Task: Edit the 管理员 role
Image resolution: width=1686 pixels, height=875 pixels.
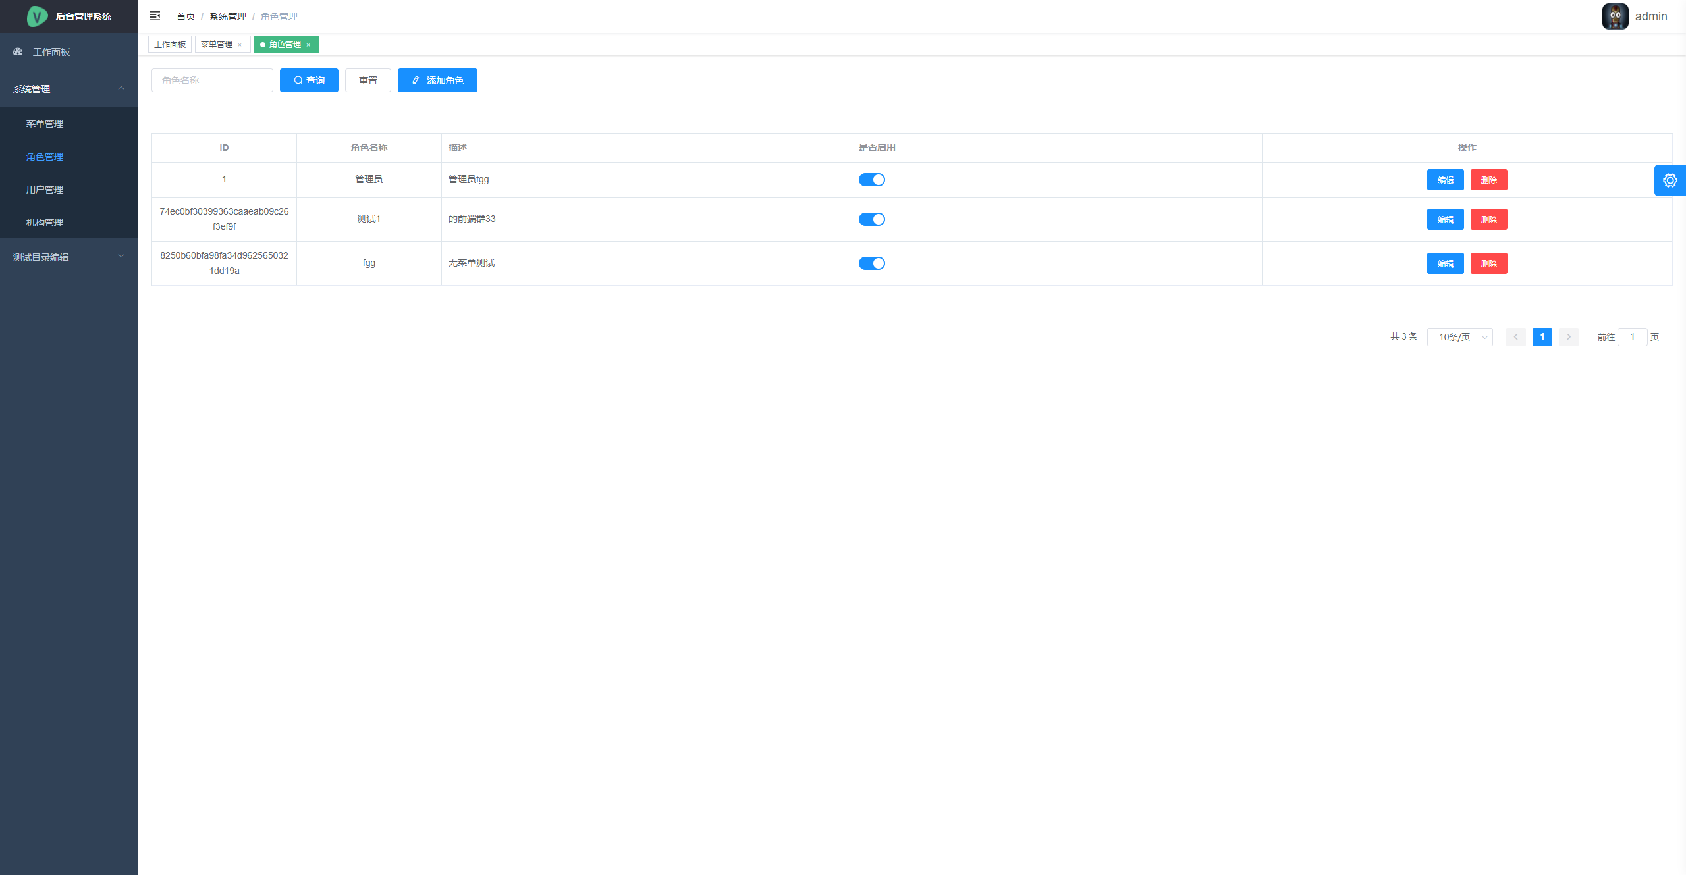Action: tap(1445, 180)
